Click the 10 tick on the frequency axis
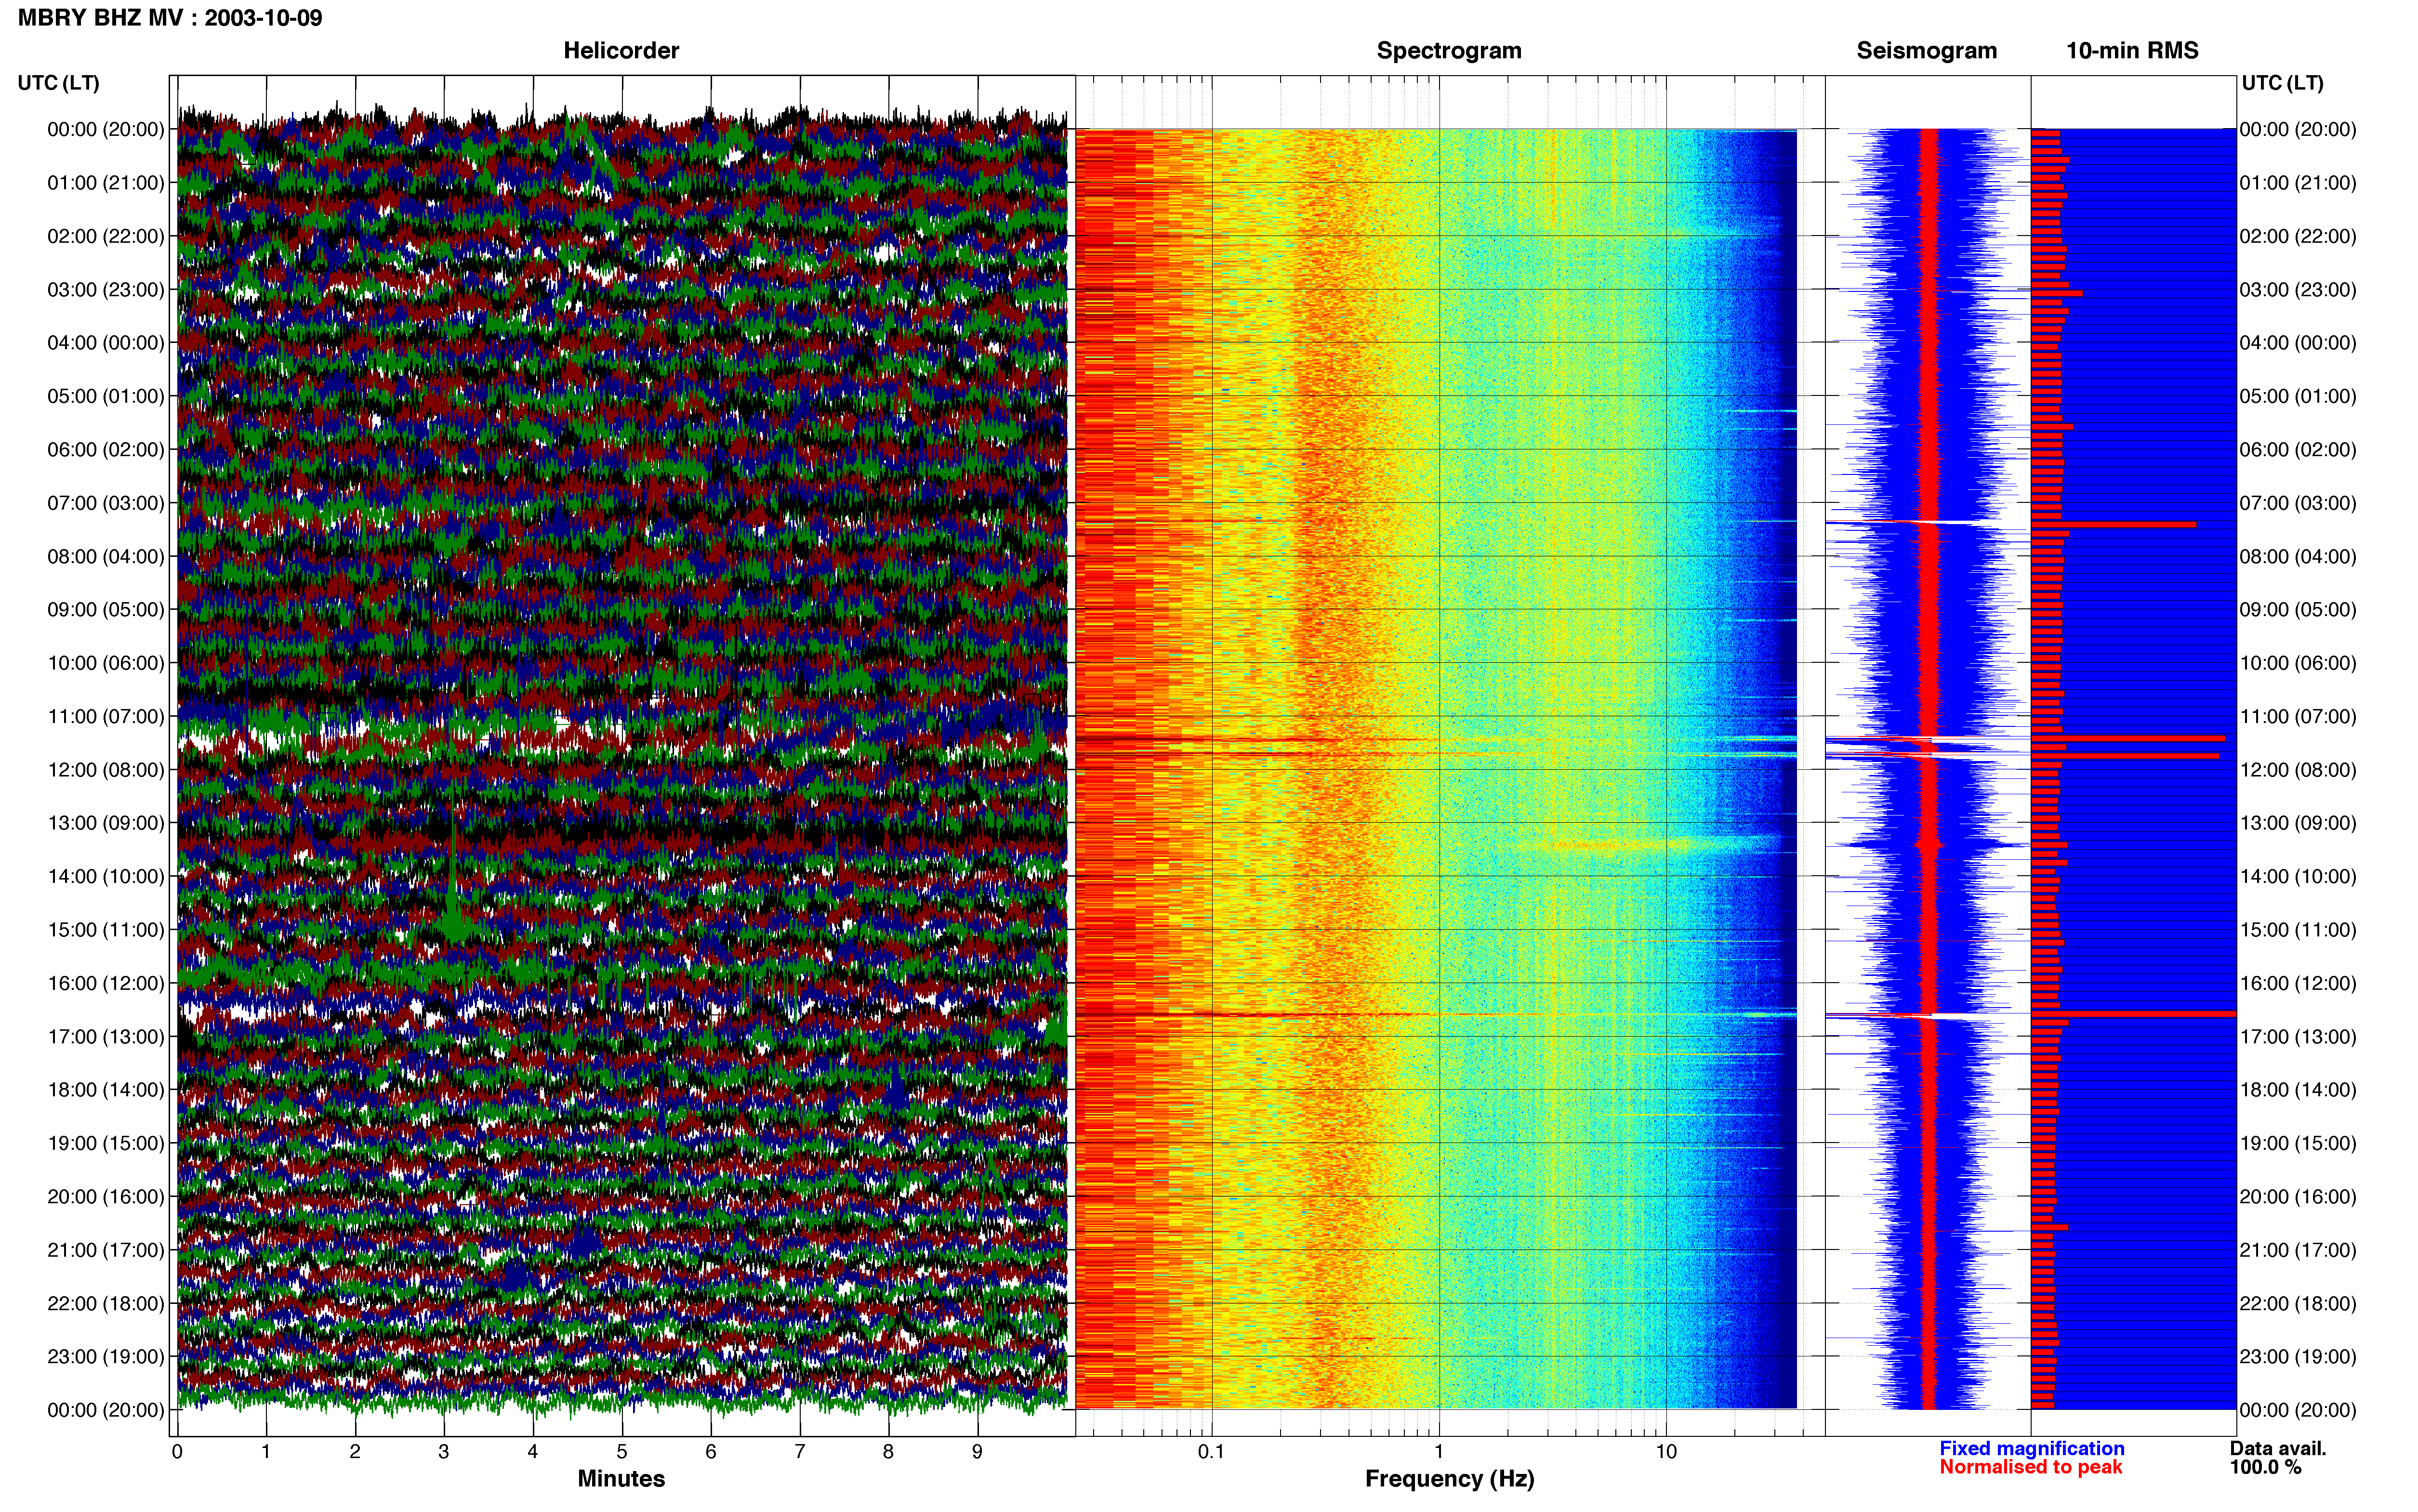Image resolution: width=2418 pixels, height=1512 pixels. click(x=1666, y=1451)
